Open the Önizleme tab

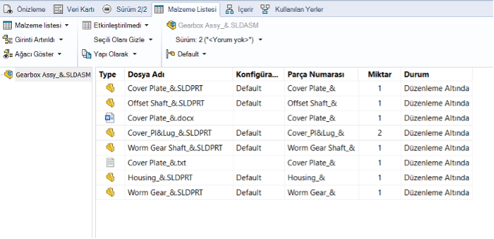coord(24,9)
